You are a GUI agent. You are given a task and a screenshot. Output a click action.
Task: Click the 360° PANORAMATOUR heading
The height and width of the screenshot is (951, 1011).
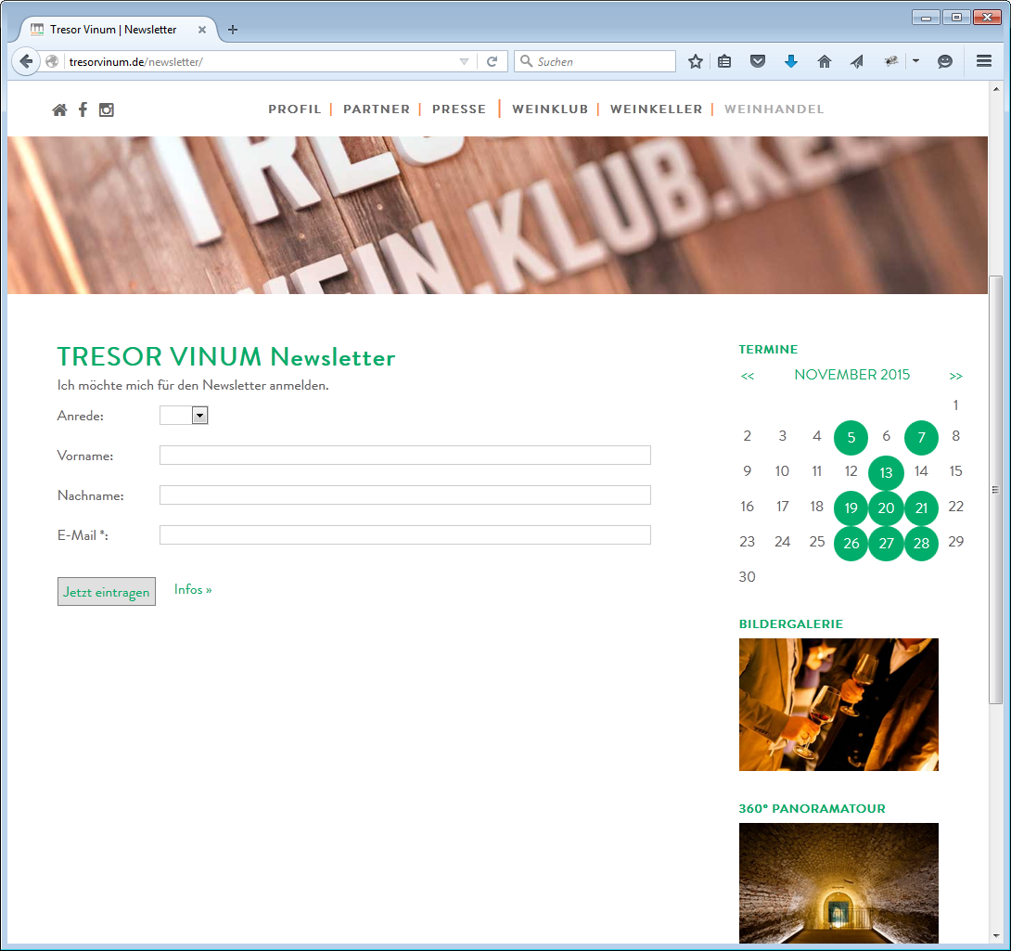(x=812, y=808)
